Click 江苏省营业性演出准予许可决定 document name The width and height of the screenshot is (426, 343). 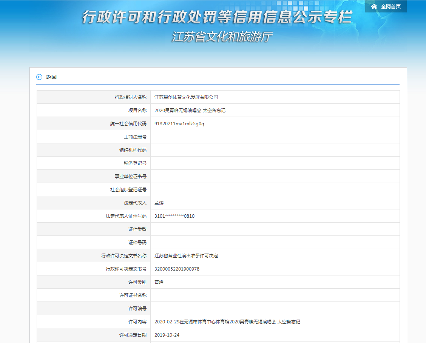tap(186, 256)
